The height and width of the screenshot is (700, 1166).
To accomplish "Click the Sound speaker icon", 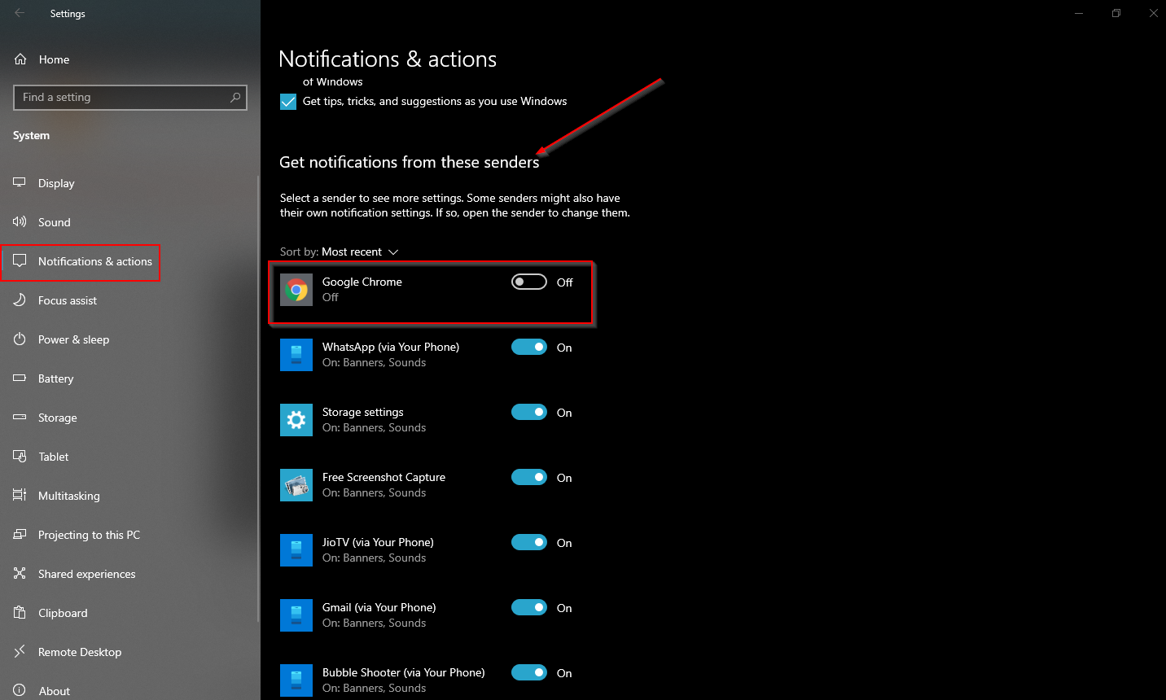I will [x=20, y=222].
